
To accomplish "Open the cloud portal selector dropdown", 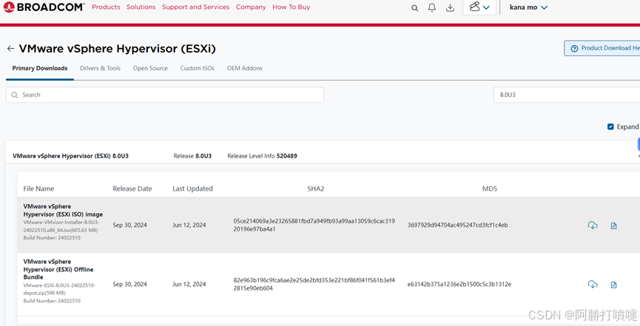I will pyautogui.click(x=479, y=7).
